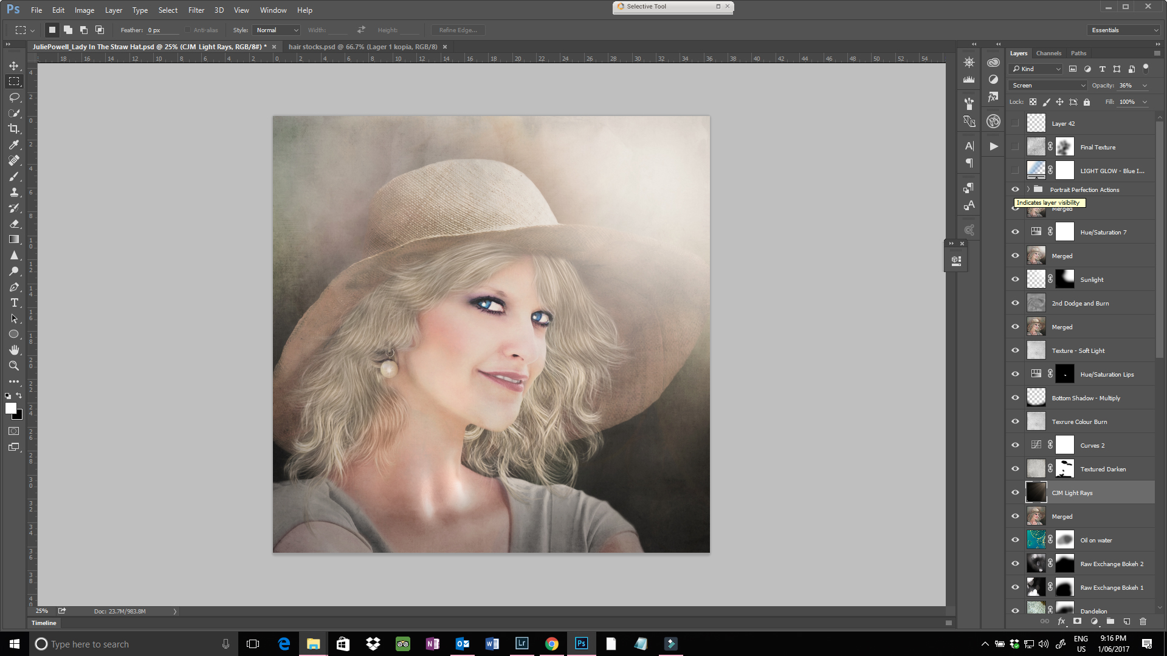This screenshot has width=1167, height=656.
Task: Select the Crop tool
Action: (14, 129)
